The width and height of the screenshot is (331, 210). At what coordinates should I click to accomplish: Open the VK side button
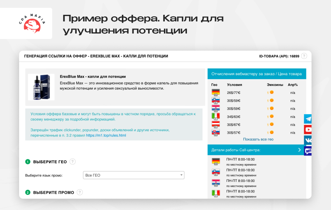tap(308, 140)
